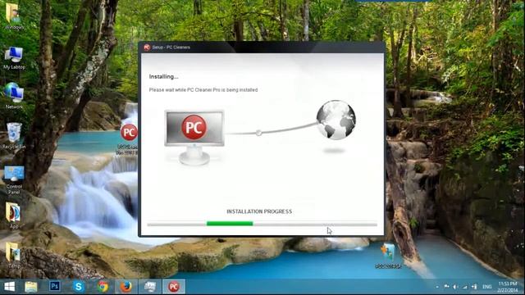Click the red PC monitor graphic
This screenshot has height=295, width=525.
194,137
